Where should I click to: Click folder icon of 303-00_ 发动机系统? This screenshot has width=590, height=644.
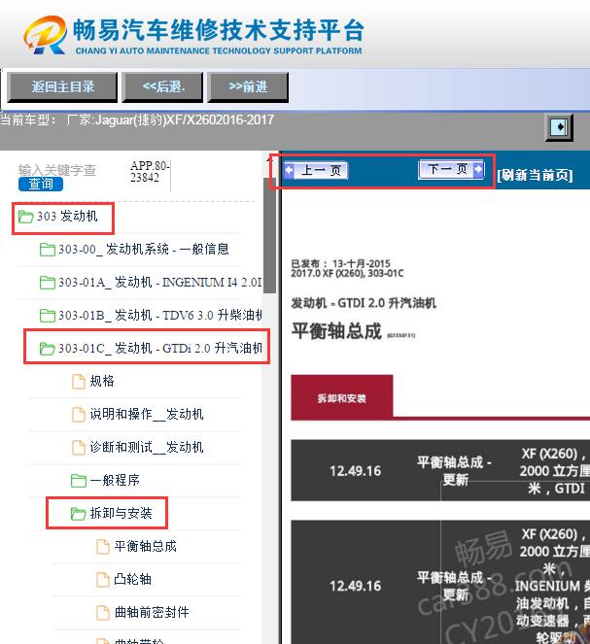(x=48, y=250)
